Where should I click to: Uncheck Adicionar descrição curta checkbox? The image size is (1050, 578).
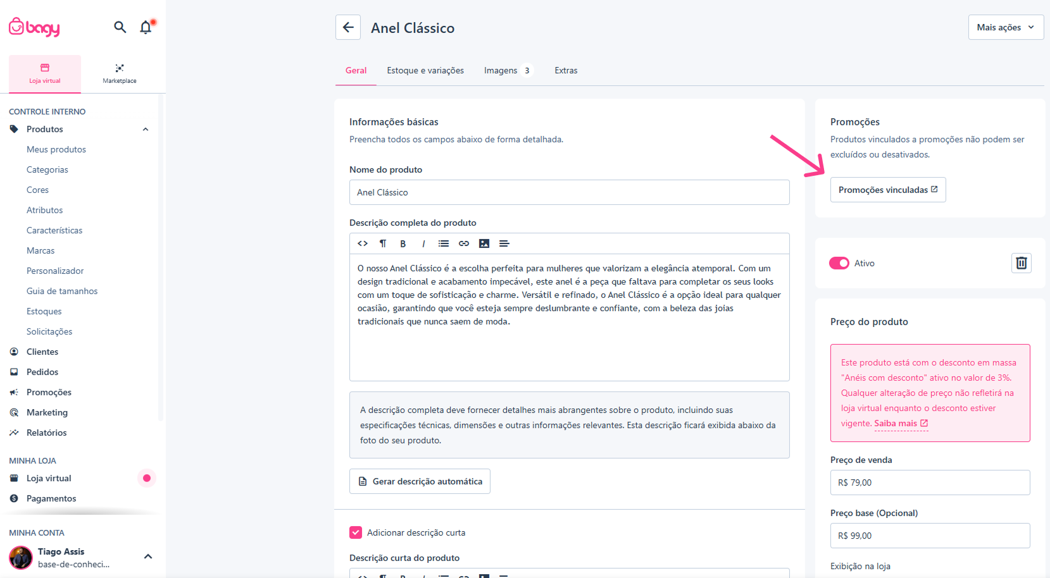[x=356, y=532]
